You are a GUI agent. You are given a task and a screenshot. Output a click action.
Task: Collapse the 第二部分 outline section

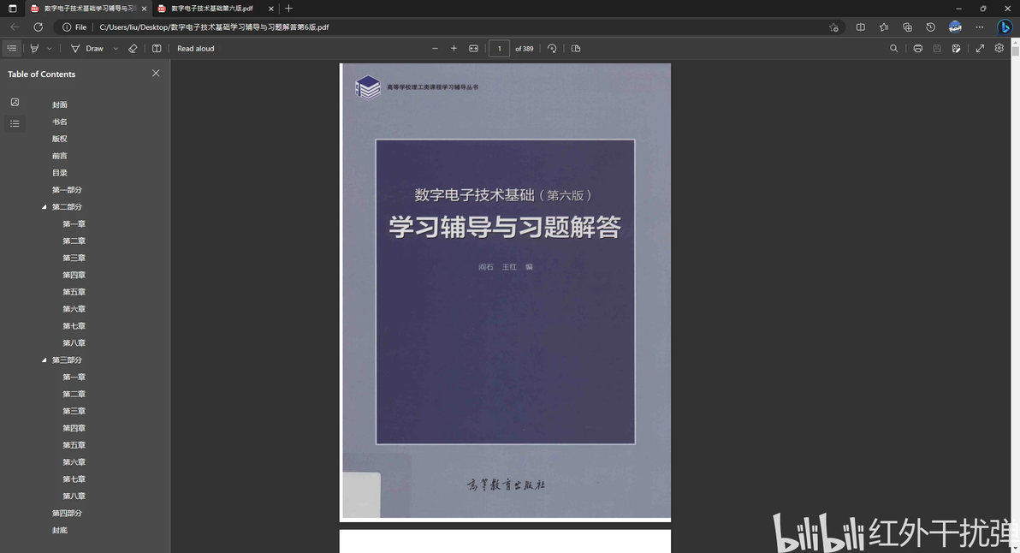click(x=44, y=207)
